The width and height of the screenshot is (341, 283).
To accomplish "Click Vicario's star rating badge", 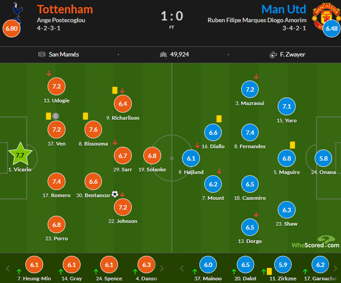I will tap(20, 155).
